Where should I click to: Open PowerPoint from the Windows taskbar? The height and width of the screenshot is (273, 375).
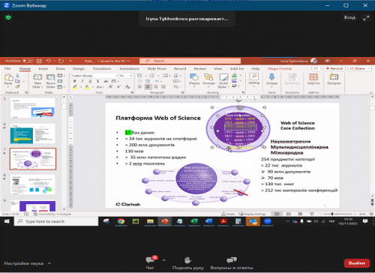click(x=165, y=221)
